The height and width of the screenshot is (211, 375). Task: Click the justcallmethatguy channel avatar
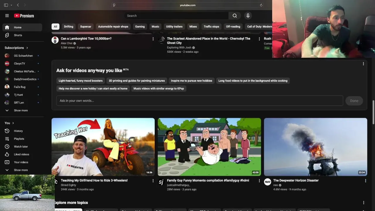tap(161, 182)
